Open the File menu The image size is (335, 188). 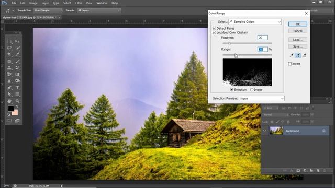[14, 3]
